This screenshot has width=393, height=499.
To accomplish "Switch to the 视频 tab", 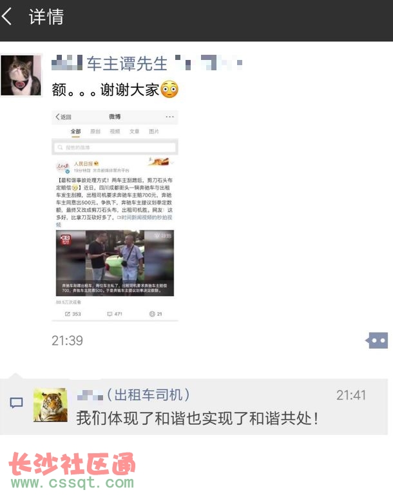I will coord(115,132).
